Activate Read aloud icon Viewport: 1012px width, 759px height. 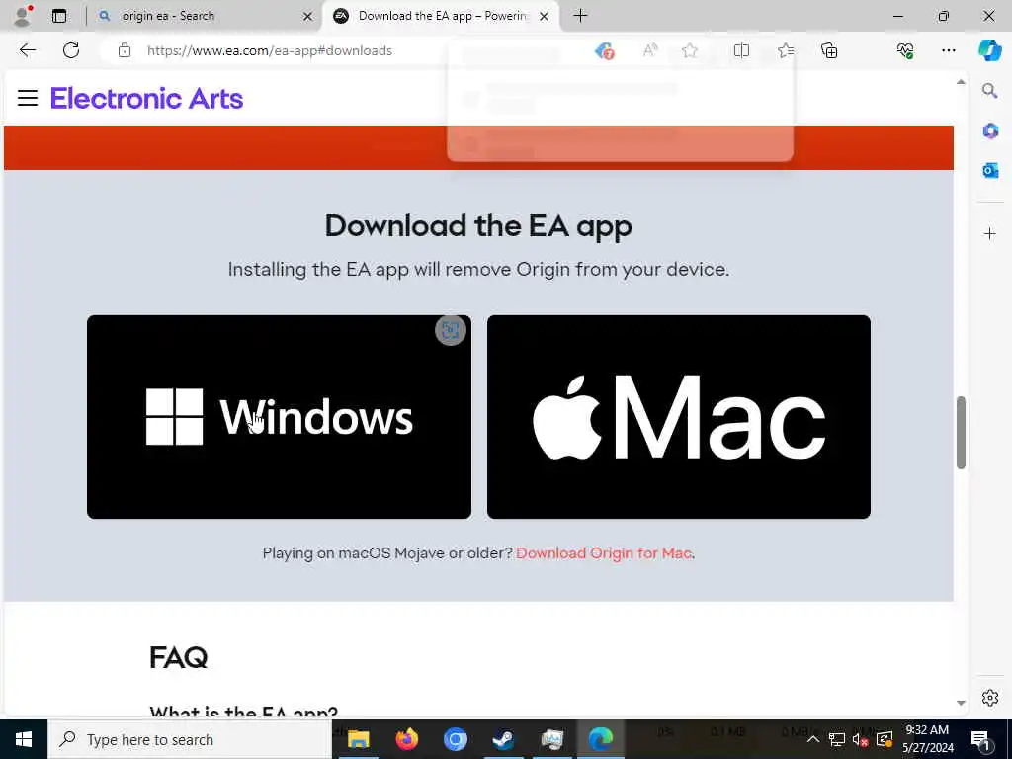[650, 50]
